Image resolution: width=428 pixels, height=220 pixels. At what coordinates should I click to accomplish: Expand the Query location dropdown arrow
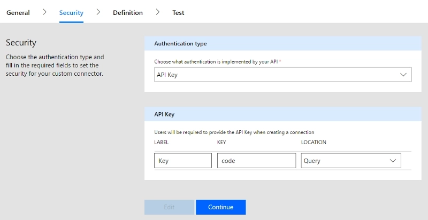point(393,161)
